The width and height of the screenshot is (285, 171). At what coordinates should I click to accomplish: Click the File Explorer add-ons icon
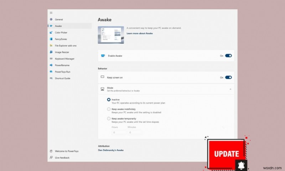tap(51, 46)
